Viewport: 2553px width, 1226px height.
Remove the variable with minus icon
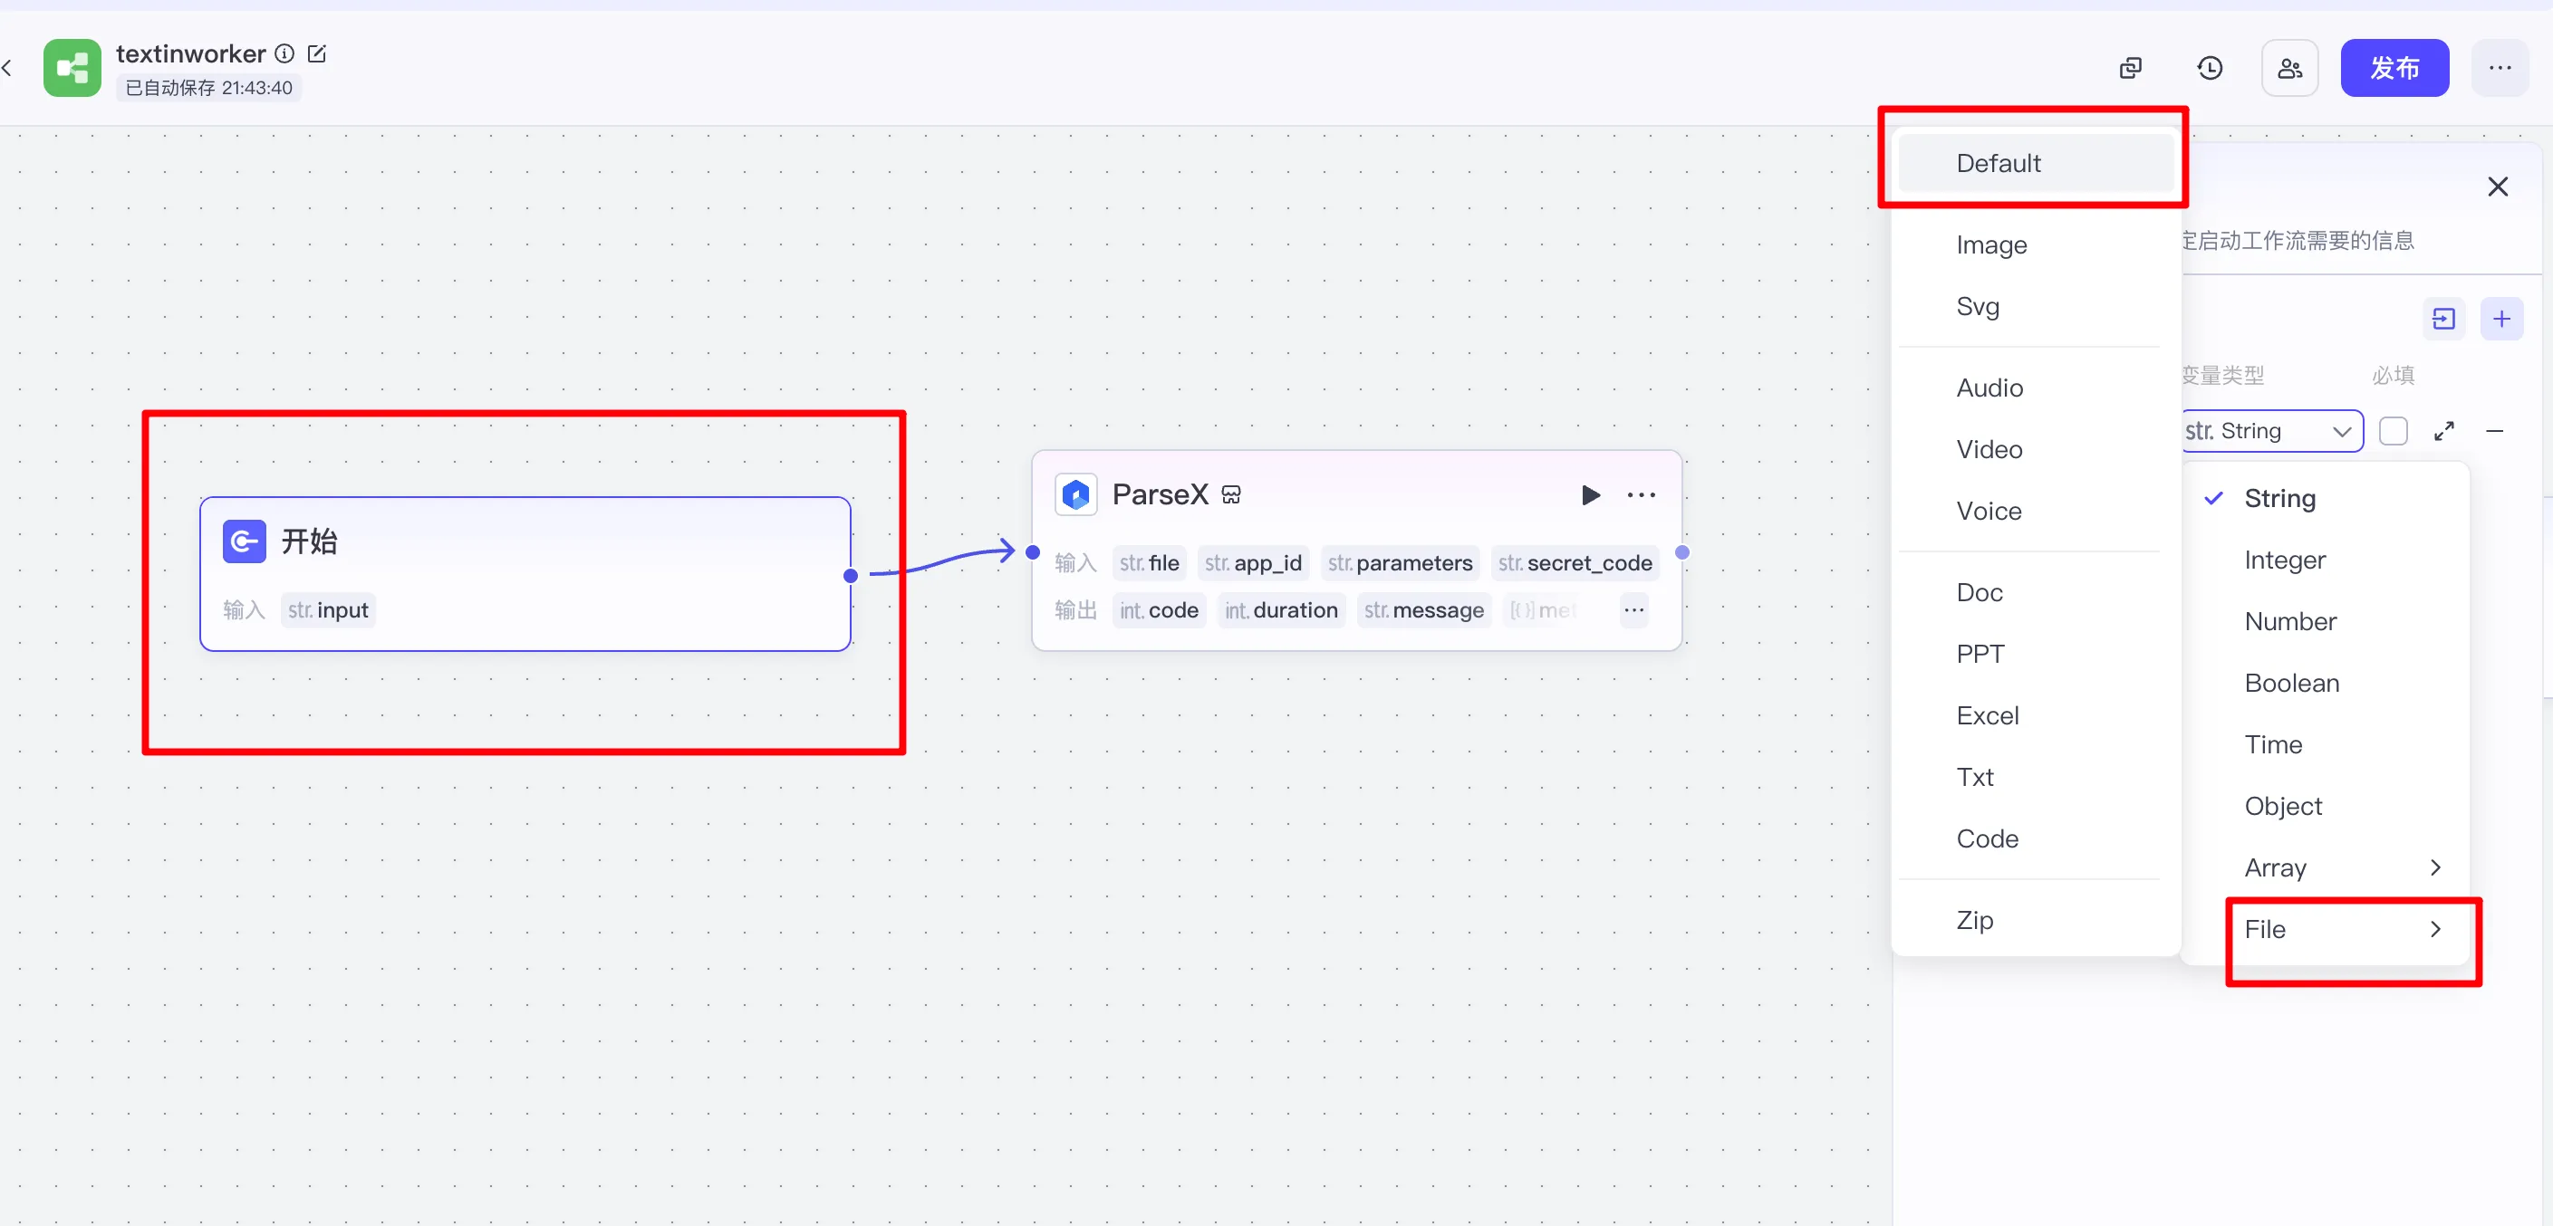coord(2494,431)
